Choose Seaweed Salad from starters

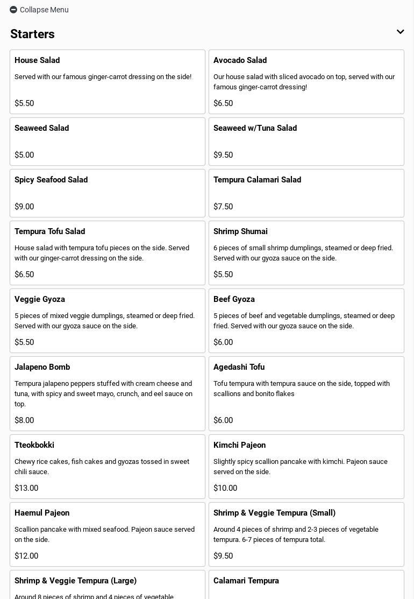[x=108, y=142]
